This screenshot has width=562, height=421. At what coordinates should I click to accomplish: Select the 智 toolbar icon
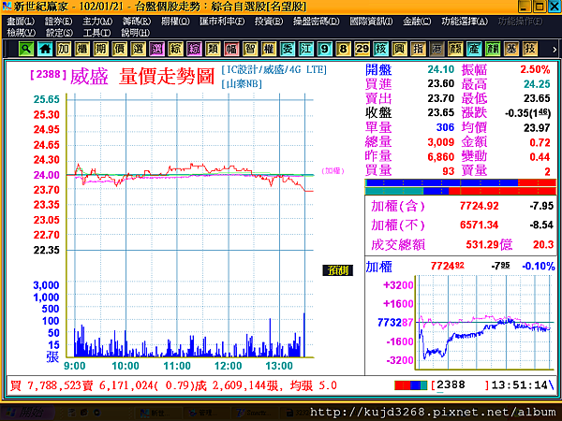(250, 49)
